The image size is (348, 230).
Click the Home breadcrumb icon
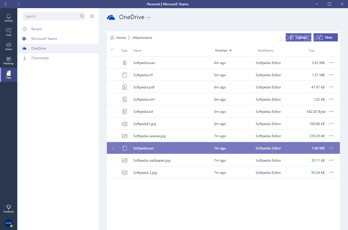(x=112, y=38)
